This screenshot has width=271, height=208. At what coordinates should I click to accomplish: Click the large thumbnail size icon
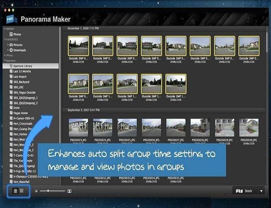click(x=69, y=191)
